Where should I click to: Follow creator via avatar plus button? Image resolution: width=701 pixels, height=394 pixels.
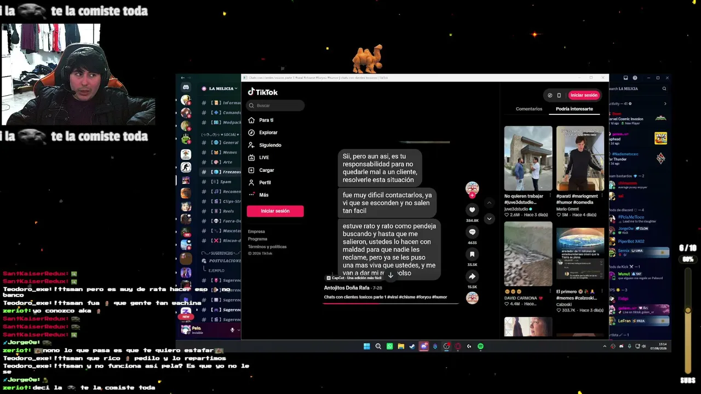click(472, 195)
